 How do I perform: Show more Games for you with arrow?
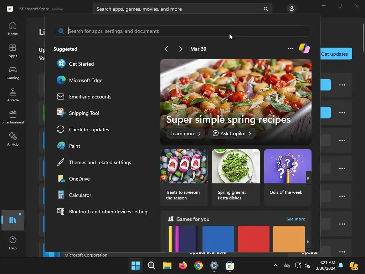point(308,242)
